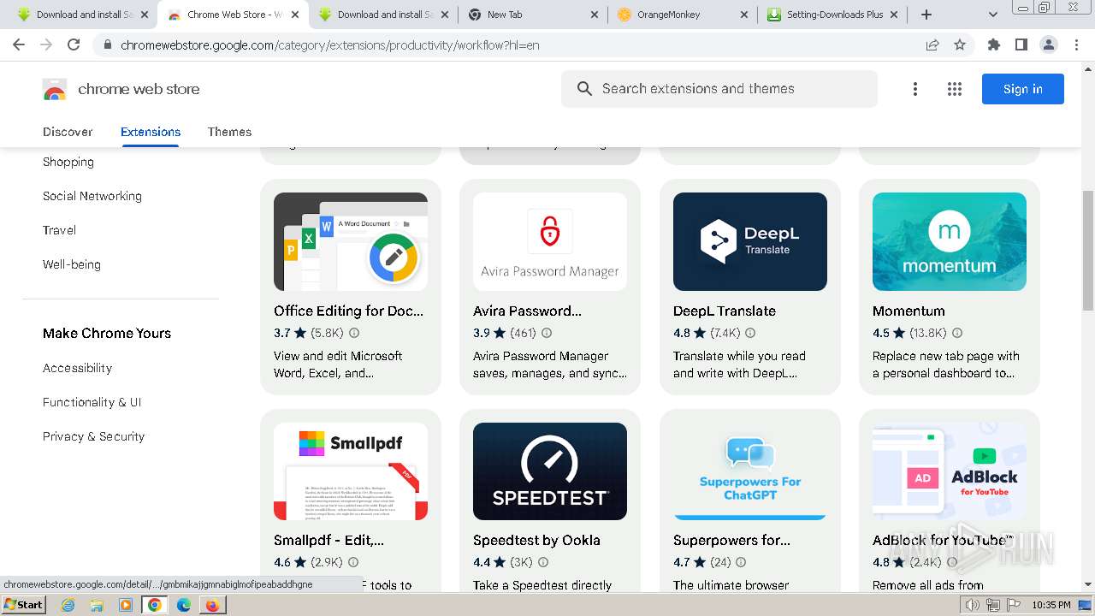This screenshot has height=616, width=1095.
Task: Click the DeepL Translate title text
Action: [x=725, y=311]
